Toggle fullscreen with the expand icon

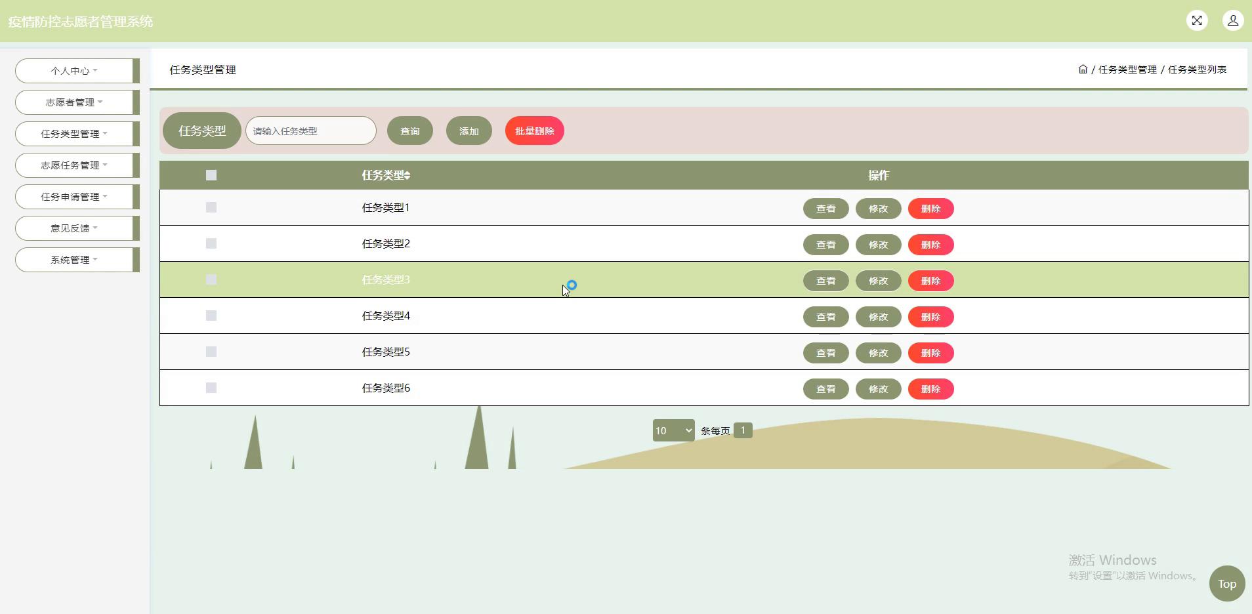(x=1197, y=20)
